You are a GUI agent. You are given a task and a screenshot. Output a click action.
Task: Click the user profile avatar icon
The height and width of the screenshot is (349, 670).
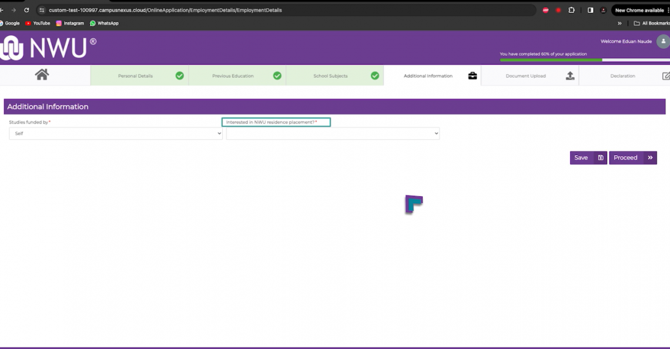coord(662,41)
